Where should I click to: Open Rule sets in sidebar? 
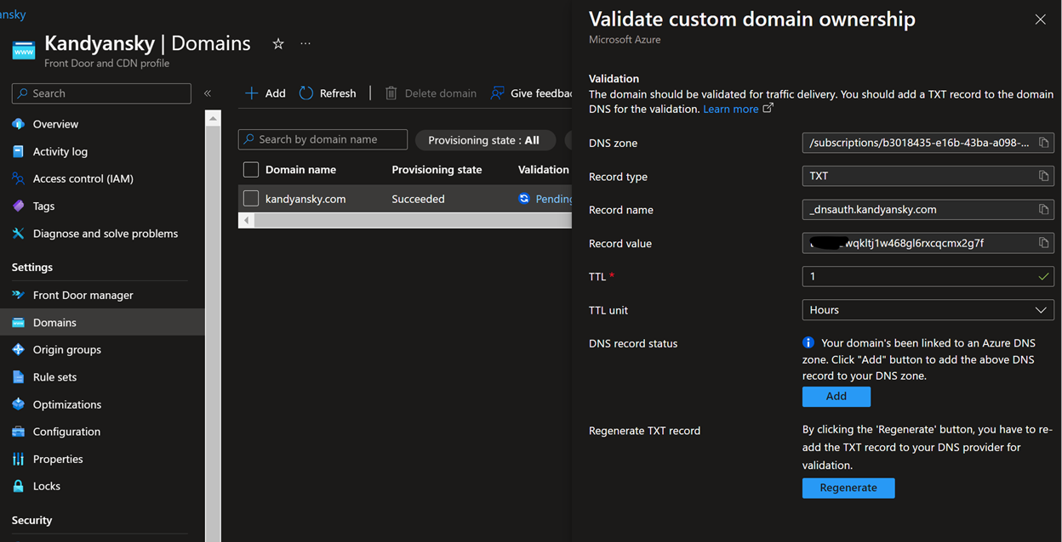(54, 376)
